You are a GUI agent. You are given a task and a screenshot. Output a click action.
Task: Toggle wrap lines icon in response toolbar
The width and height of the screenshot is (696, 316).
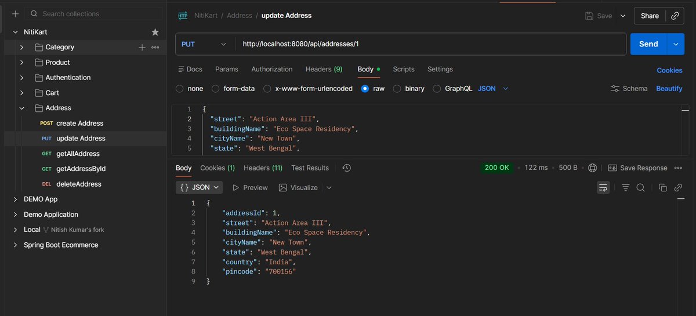(x=603, y=188)
